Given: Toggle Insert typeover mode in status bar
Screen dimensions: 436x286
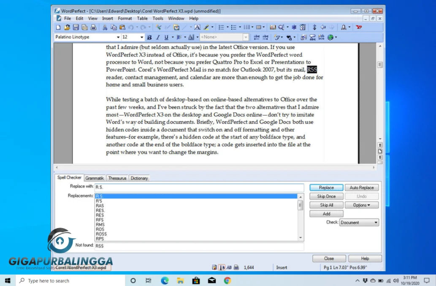Looking at the screenshot, I should point(282,267).
